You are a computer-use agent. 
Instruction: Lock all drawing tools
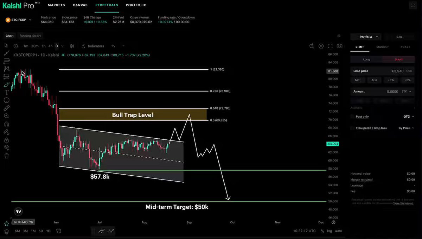(x=6, y=140)
